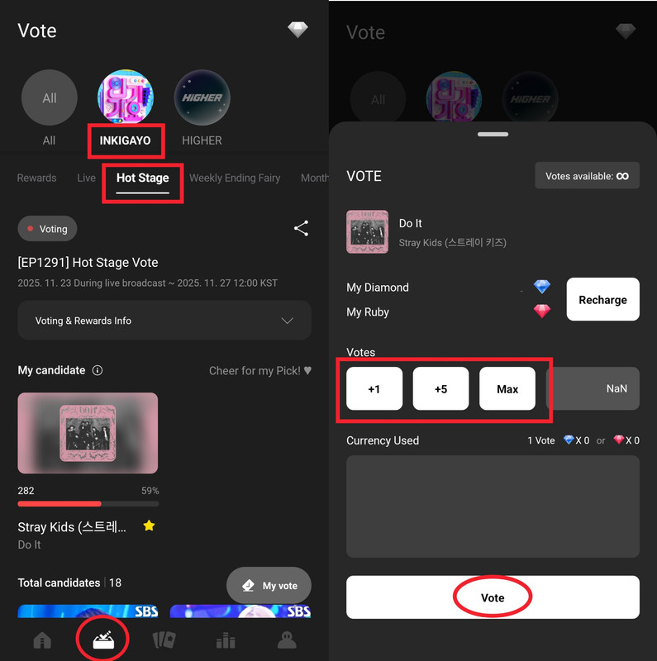
Task: Expand Voting & Rewards Info
Action: pyautogui.click(x=164, y=321)
